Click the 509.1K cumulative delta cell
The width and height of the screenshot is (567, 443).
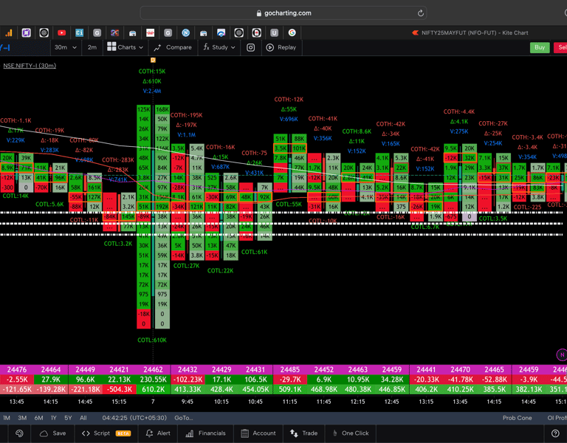(x=289, y=389)
